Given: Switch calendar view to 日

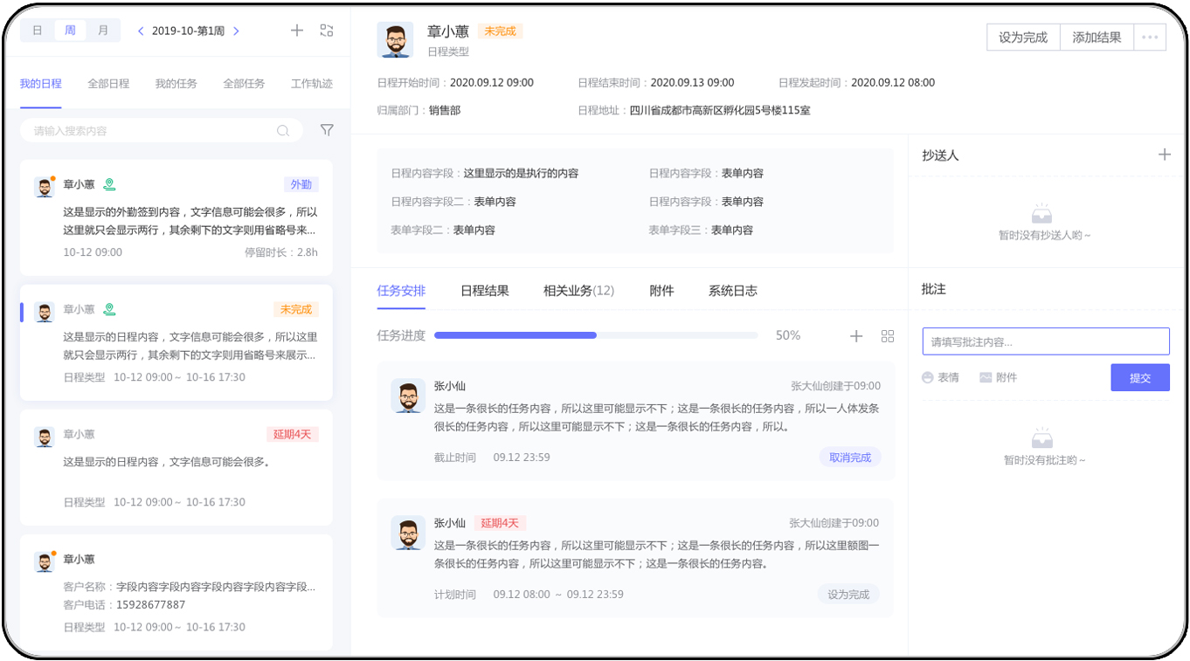Looking at the screenshot, I should 38,31.
